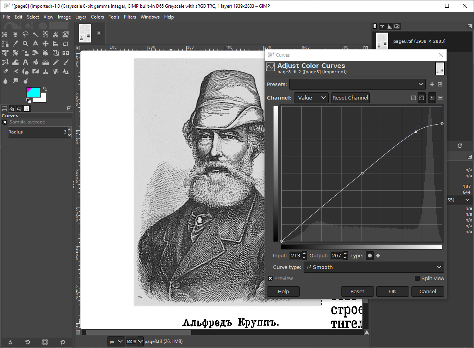474x348 pixels.
Task: Click the Reset Channel button
Action: point(350,98)
